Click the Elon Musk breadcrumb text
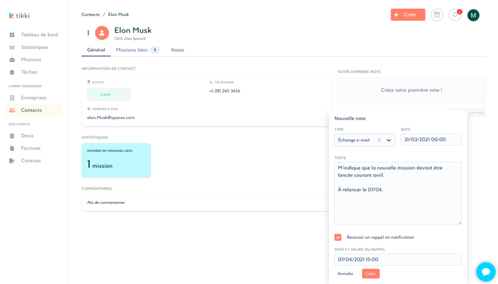 coord(119,15)
